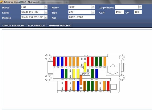Click the F22 label in fuse diagram

click(x=82, y=67)
